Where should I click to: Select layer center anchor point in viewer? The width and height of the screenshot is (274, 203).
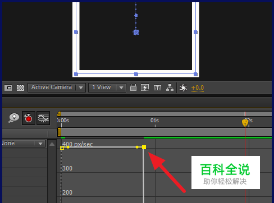tap(136, 33)
